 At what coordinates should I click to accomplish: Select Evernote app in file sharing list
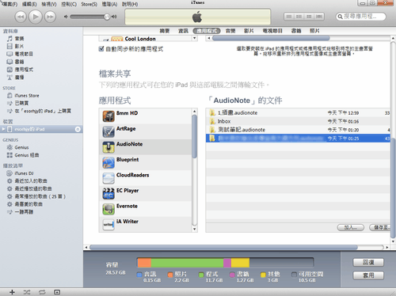pos(145,209)
